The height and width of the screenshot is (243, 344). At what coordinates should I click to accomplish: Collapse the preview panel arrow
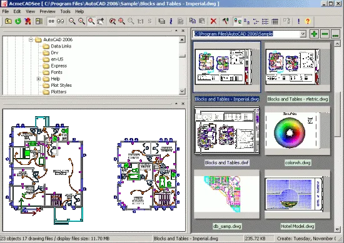(176, 104)
